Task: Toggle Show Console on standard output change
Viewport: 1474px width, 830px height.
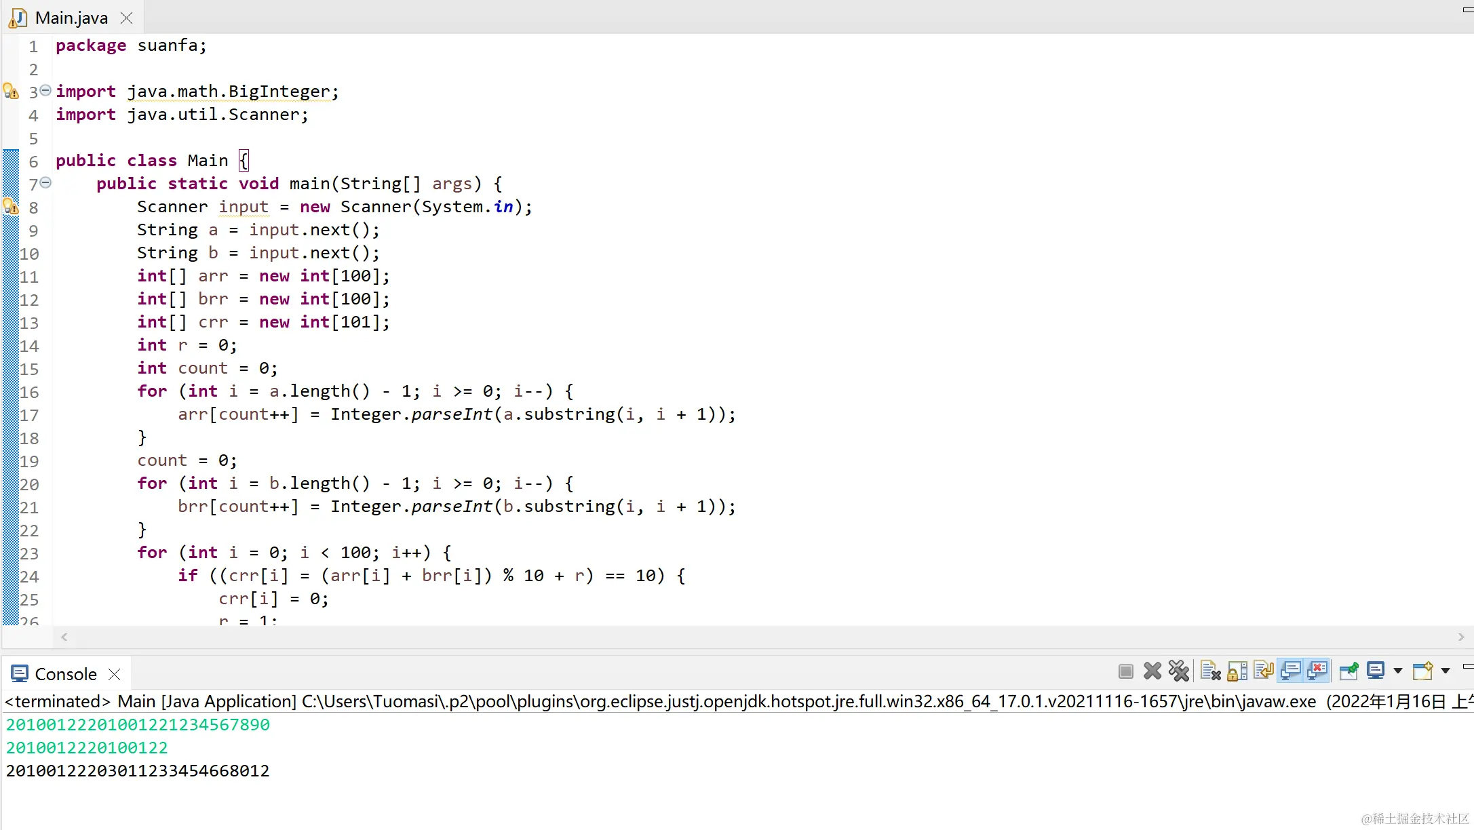Action: point(1290,671)
